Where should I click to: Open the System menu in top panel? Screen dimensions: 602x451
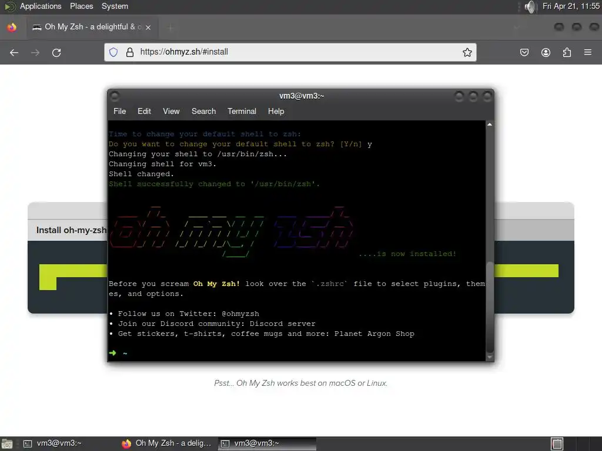click(x=115, y=6)
